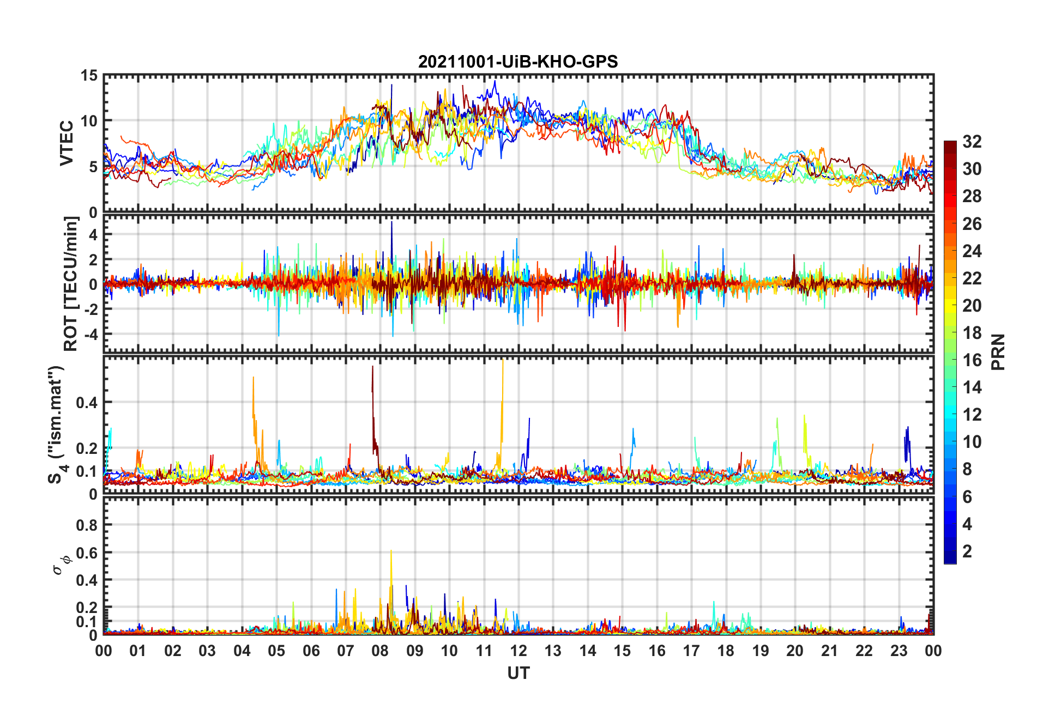Click x-axis hour label 17
The width and height of the screenshot is (1037, 704).
tap(691, 651)
